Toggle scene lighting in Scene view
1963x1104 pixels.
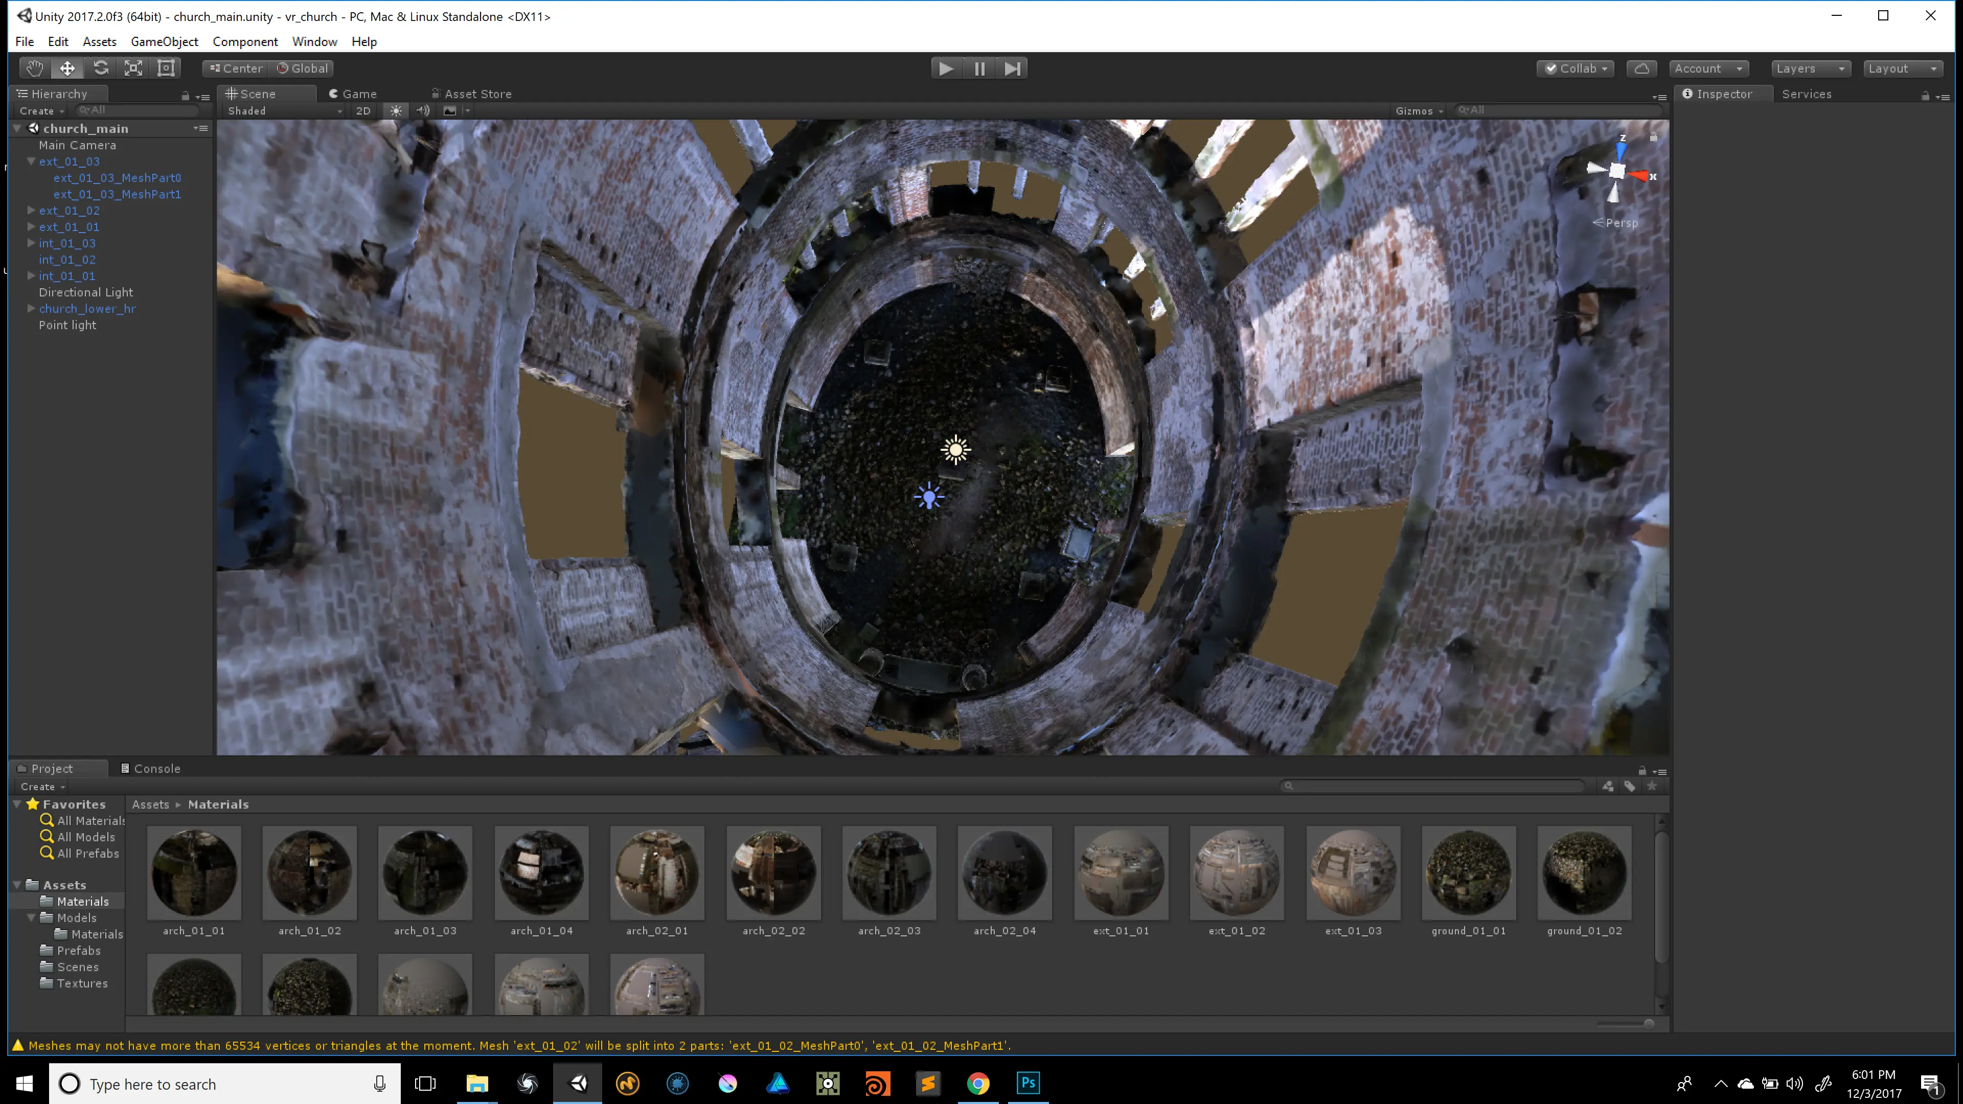[396, 110]
